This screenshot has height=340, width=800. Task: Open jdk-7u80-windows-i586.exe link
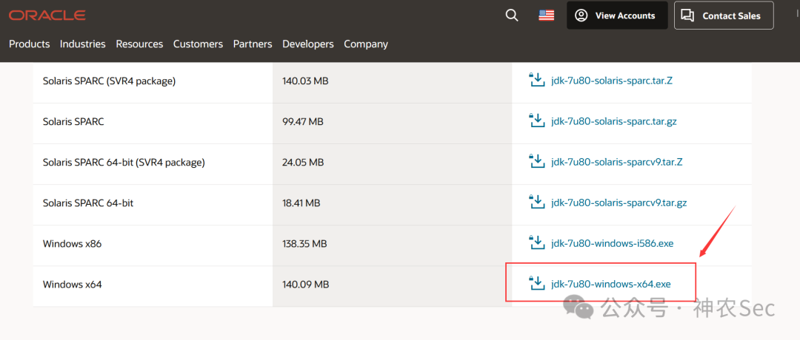613,243
